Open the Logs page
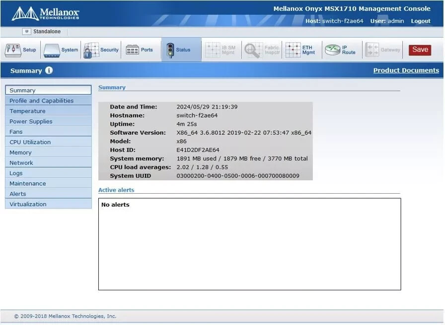This screenshot has height=325, width=445. [48, 173]
